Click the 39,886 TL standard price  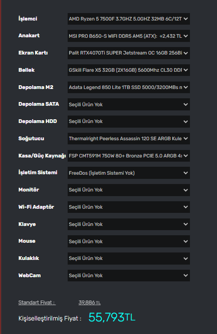point(90,302)
